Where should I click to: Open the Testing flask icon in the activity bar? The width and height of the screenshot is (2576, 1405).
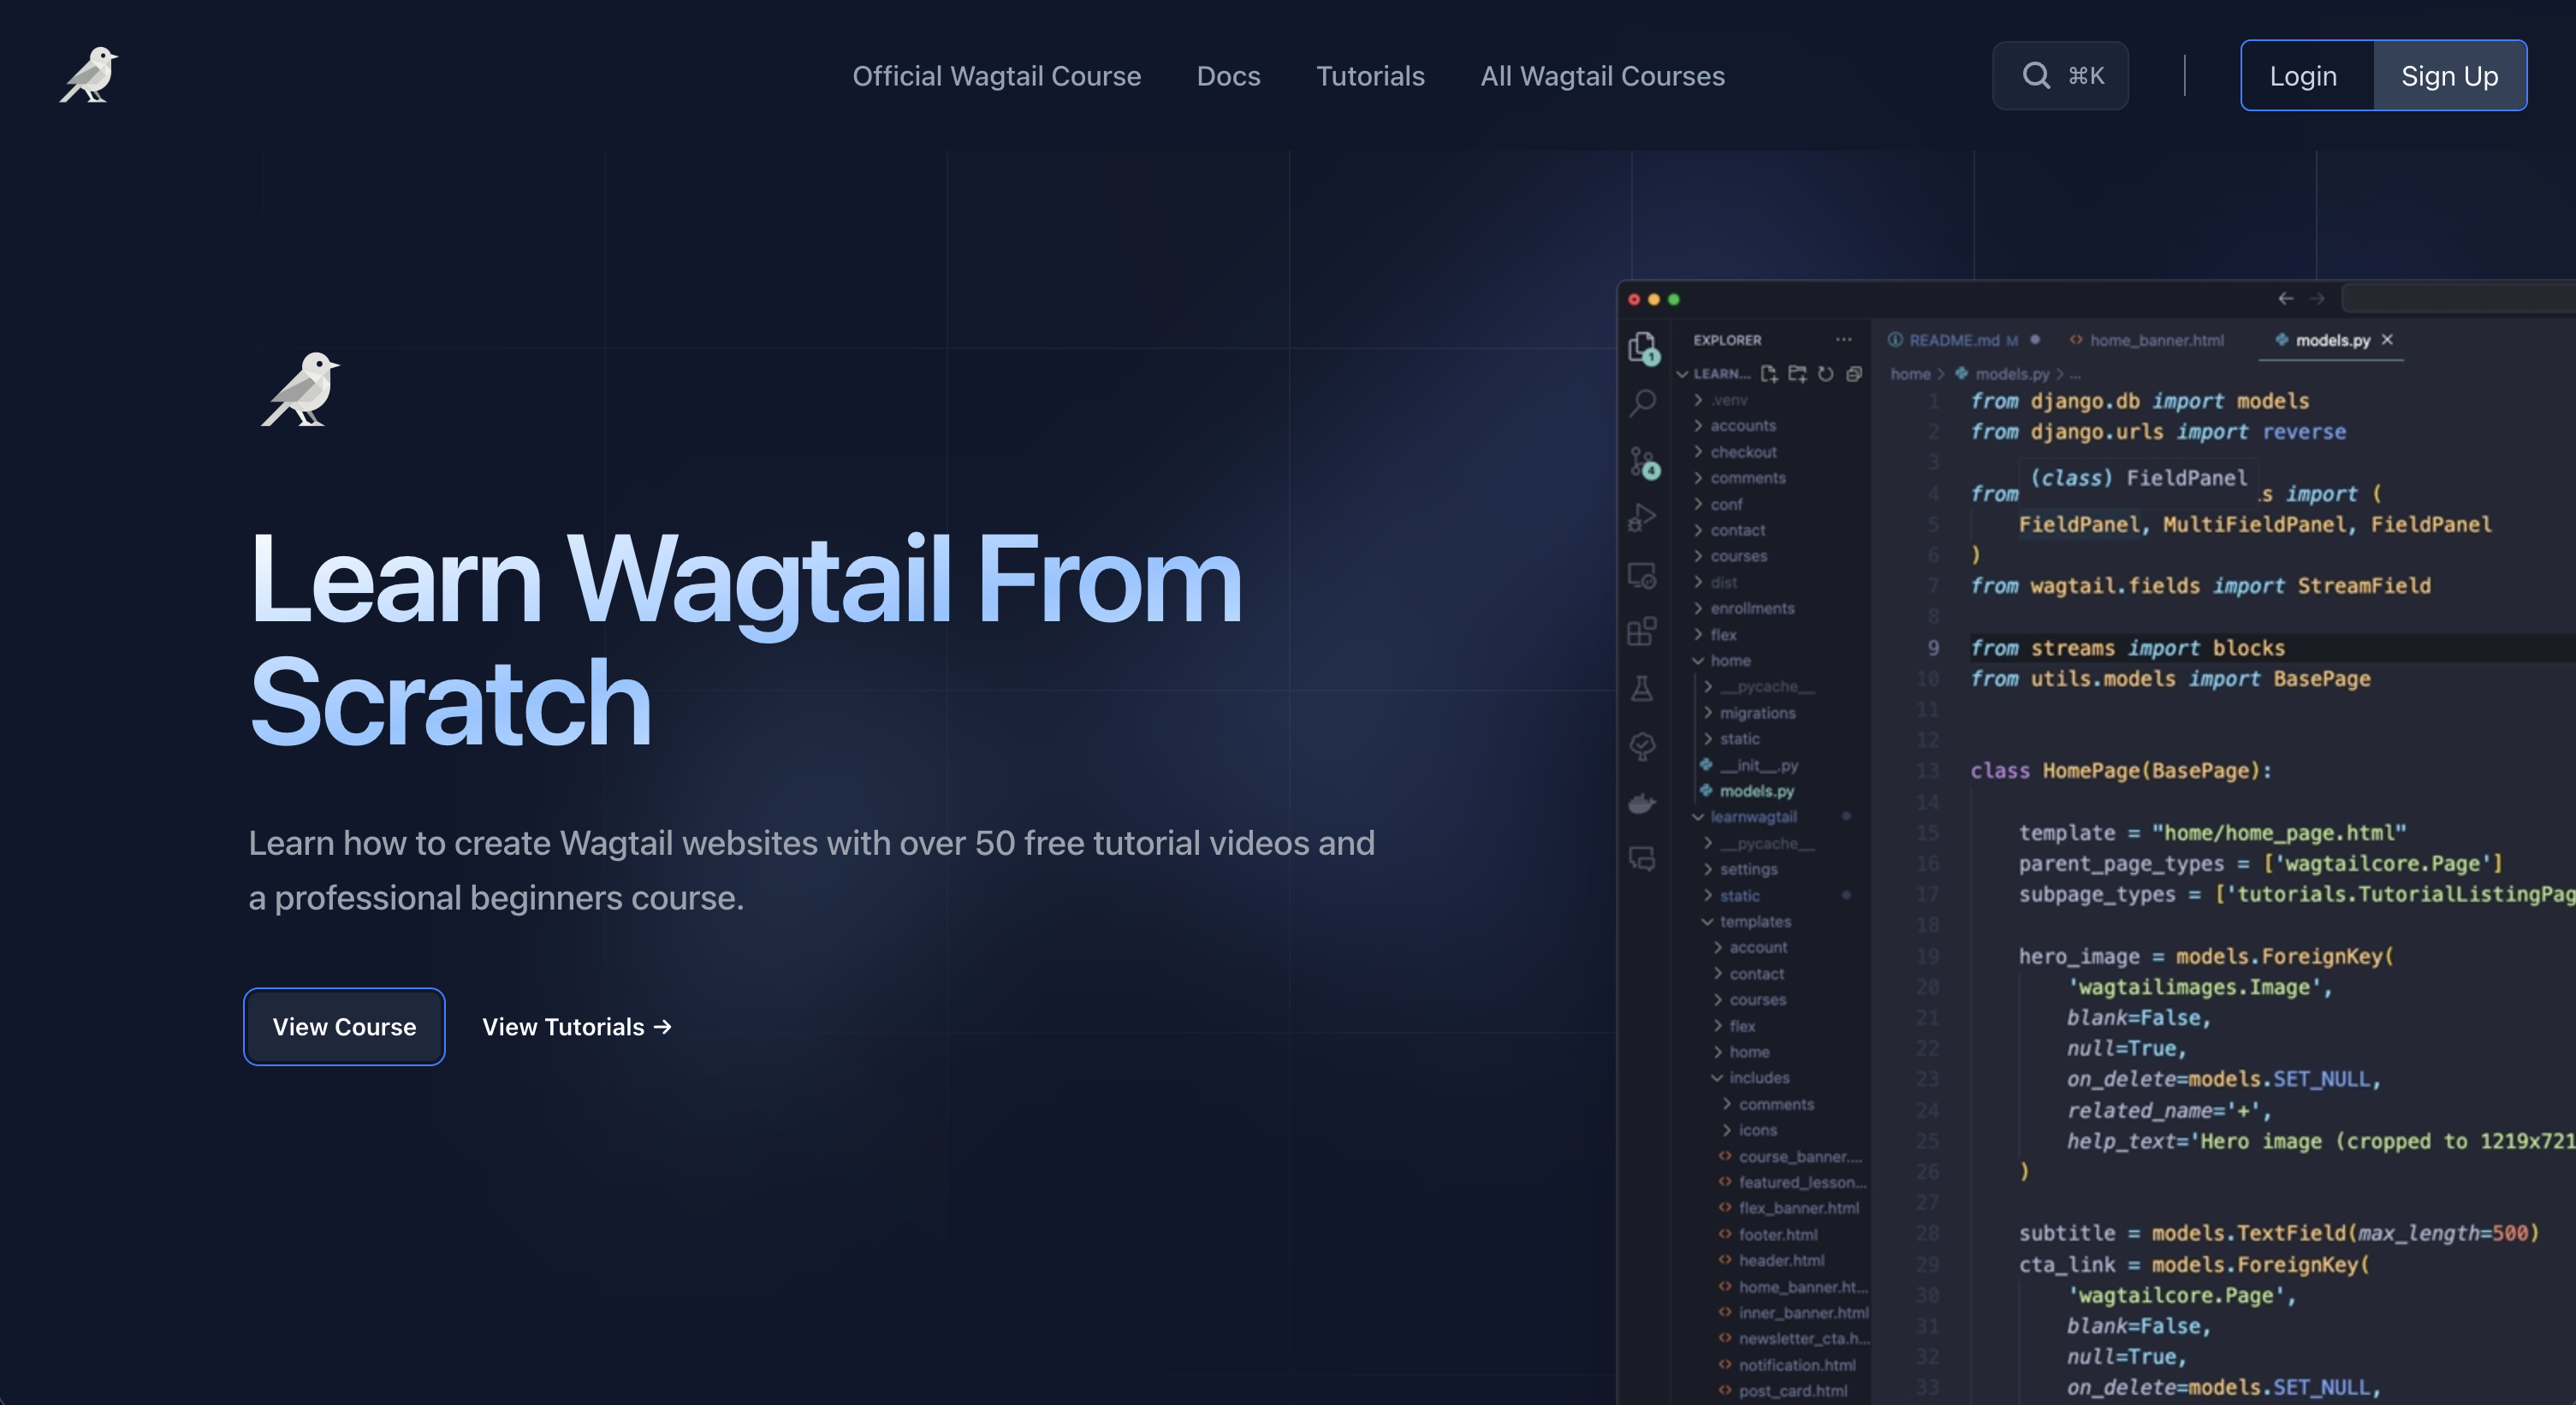[1642, 688]
